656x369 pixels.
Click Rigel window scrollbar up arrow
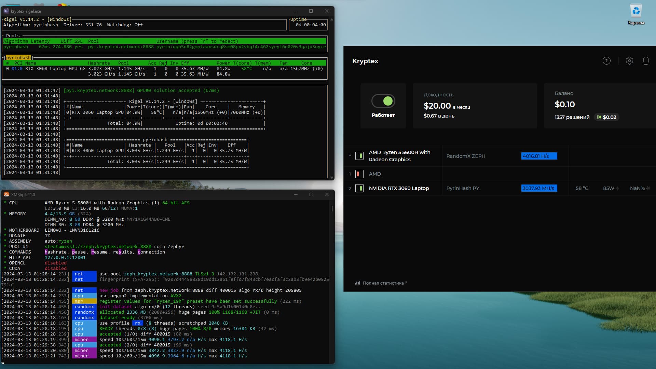[331, 19]
